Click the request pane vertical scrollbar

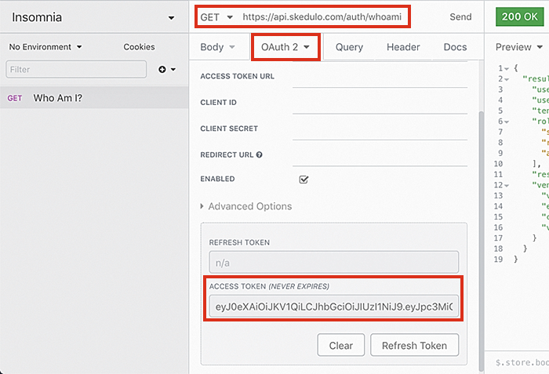[x=482, y=241]
